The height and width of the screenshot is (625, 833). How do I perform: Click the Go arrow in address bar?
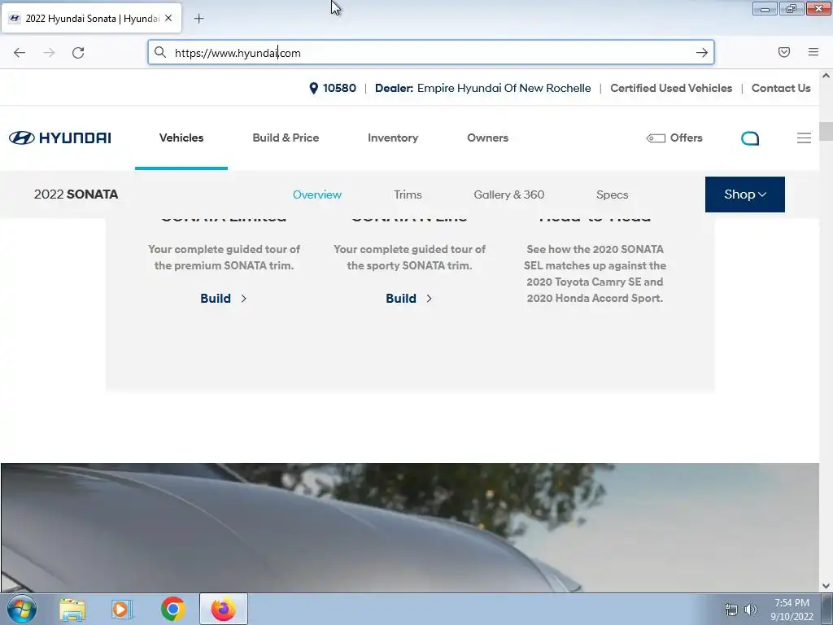coord(702,52)
